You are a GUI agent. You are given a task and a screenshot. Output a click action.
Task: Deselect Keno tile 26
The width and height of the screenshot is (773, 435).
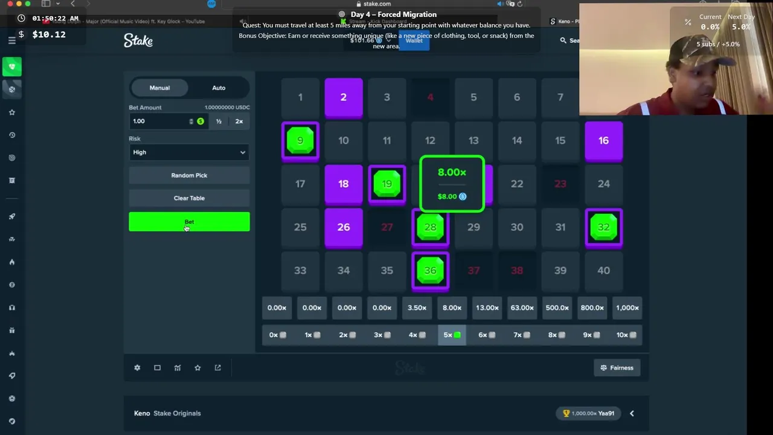pyautogui.click(x=344, y=227)
